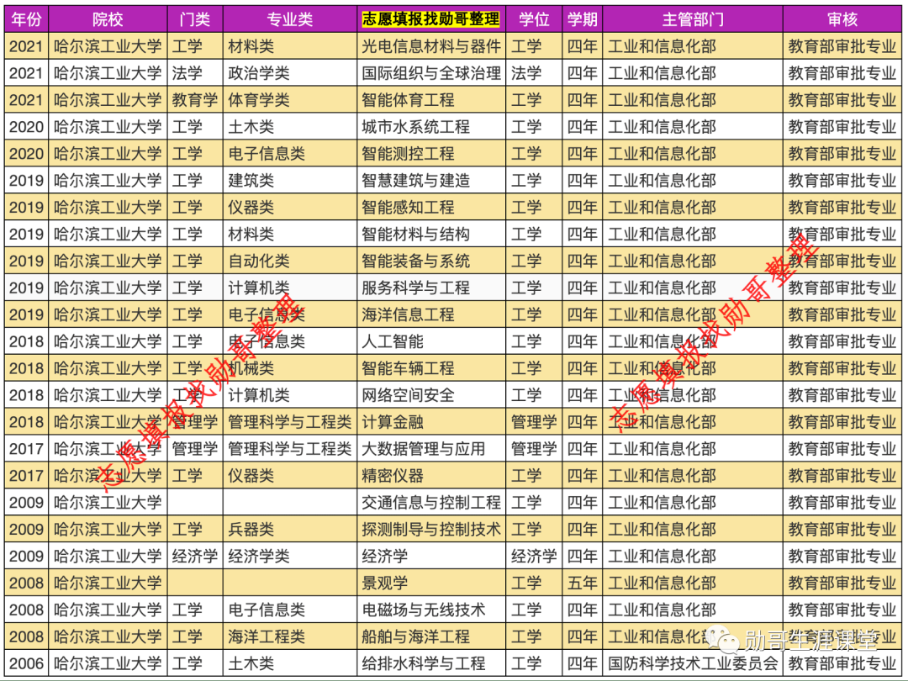Viewport: 908px width, 681px height.
Task: Select the 船舶与海洋工程 cell
Action: [x=430, y=636]
